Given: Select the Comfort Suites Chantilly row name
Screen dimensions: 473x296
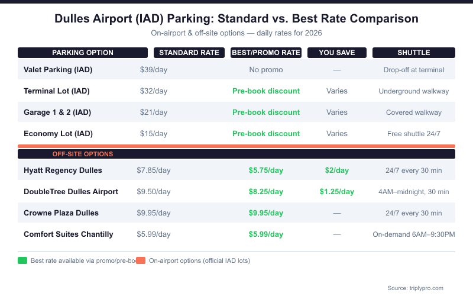Looking at the screenshot, I should 68,234.
